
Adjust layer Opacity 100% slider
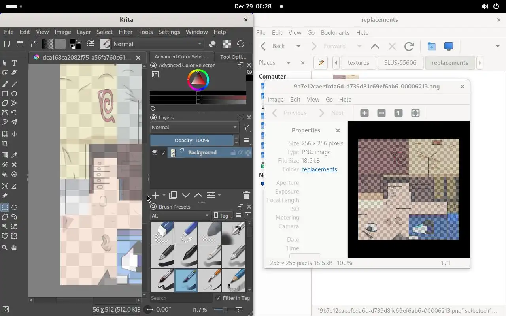pyautogui.click(x=192, y=140)
